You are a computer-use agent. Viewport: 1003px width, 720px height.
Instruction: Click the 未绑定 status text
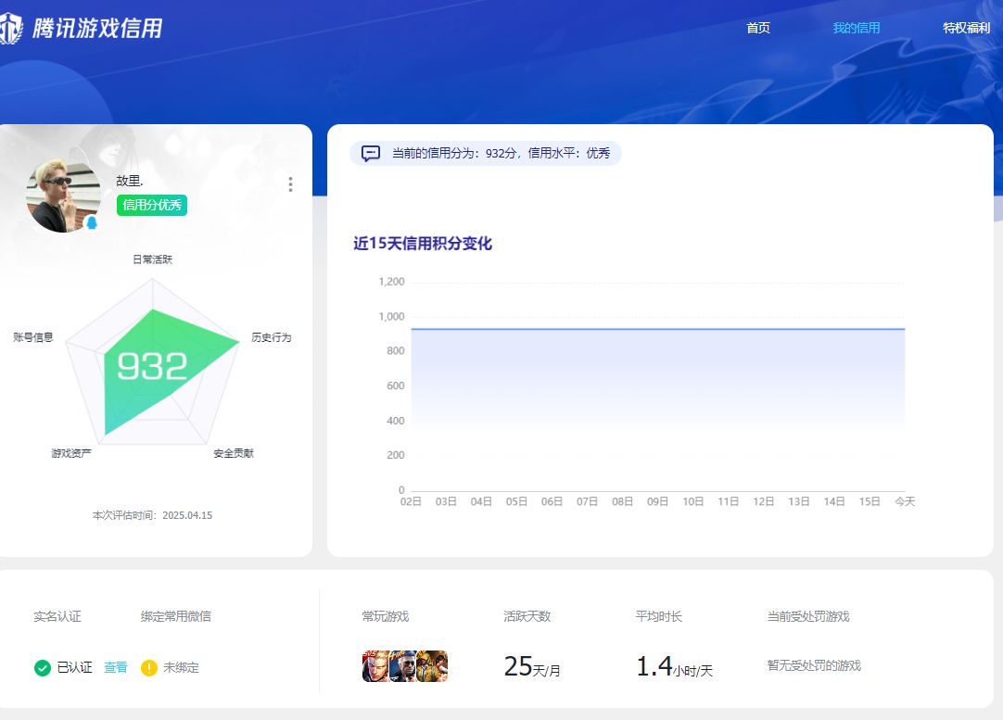181,667
